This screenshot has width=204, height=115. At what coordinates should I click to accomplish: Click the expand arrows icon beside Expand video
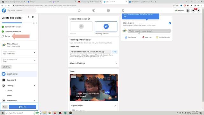tap(115, 105)
